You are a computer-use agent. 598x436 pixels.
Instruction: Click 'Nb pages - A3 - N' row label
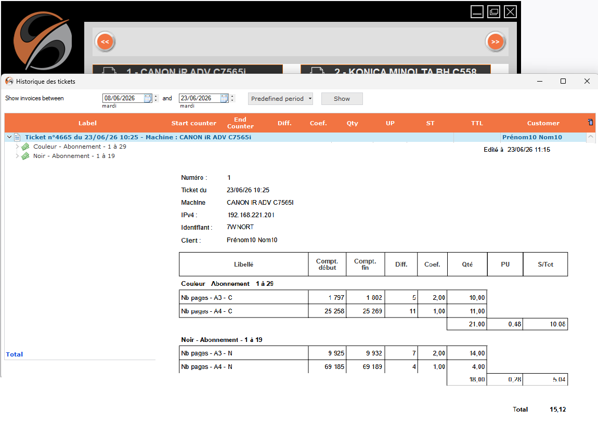point(207,353)
